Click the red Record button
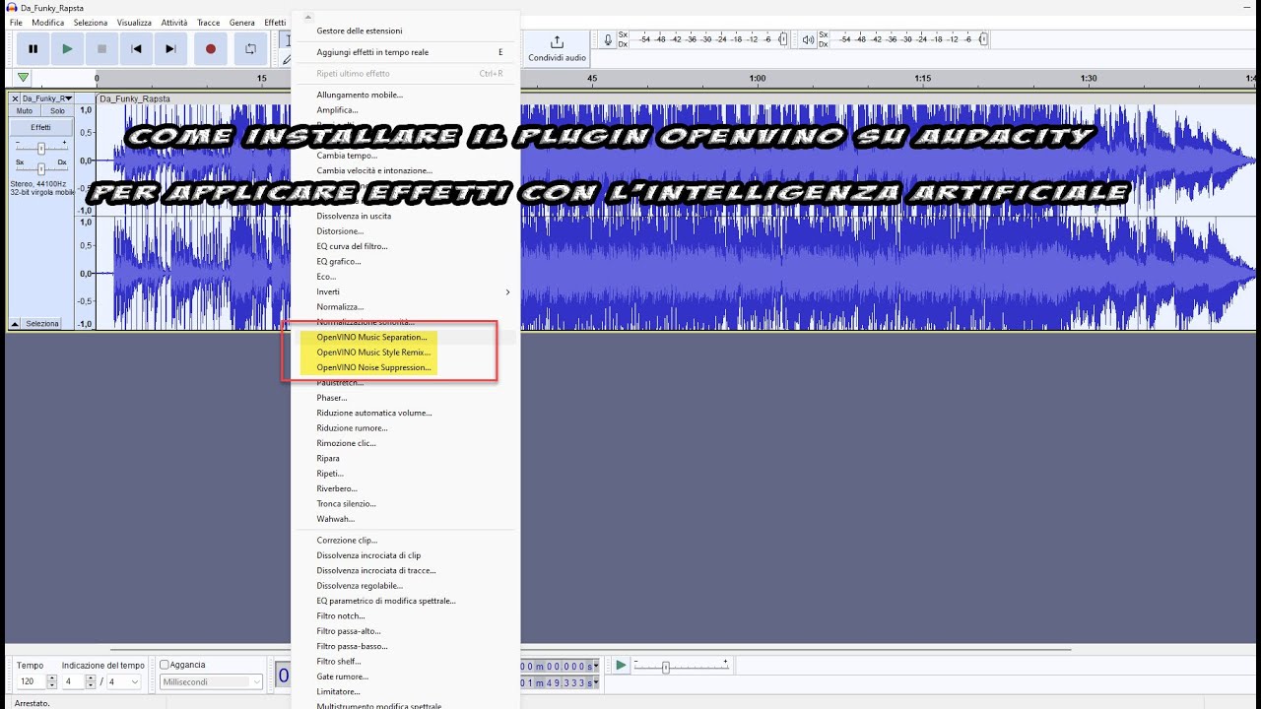Image resolution: width=1261 pixels, height=709 pixels. pyautogui.click(x=210, y=48)
